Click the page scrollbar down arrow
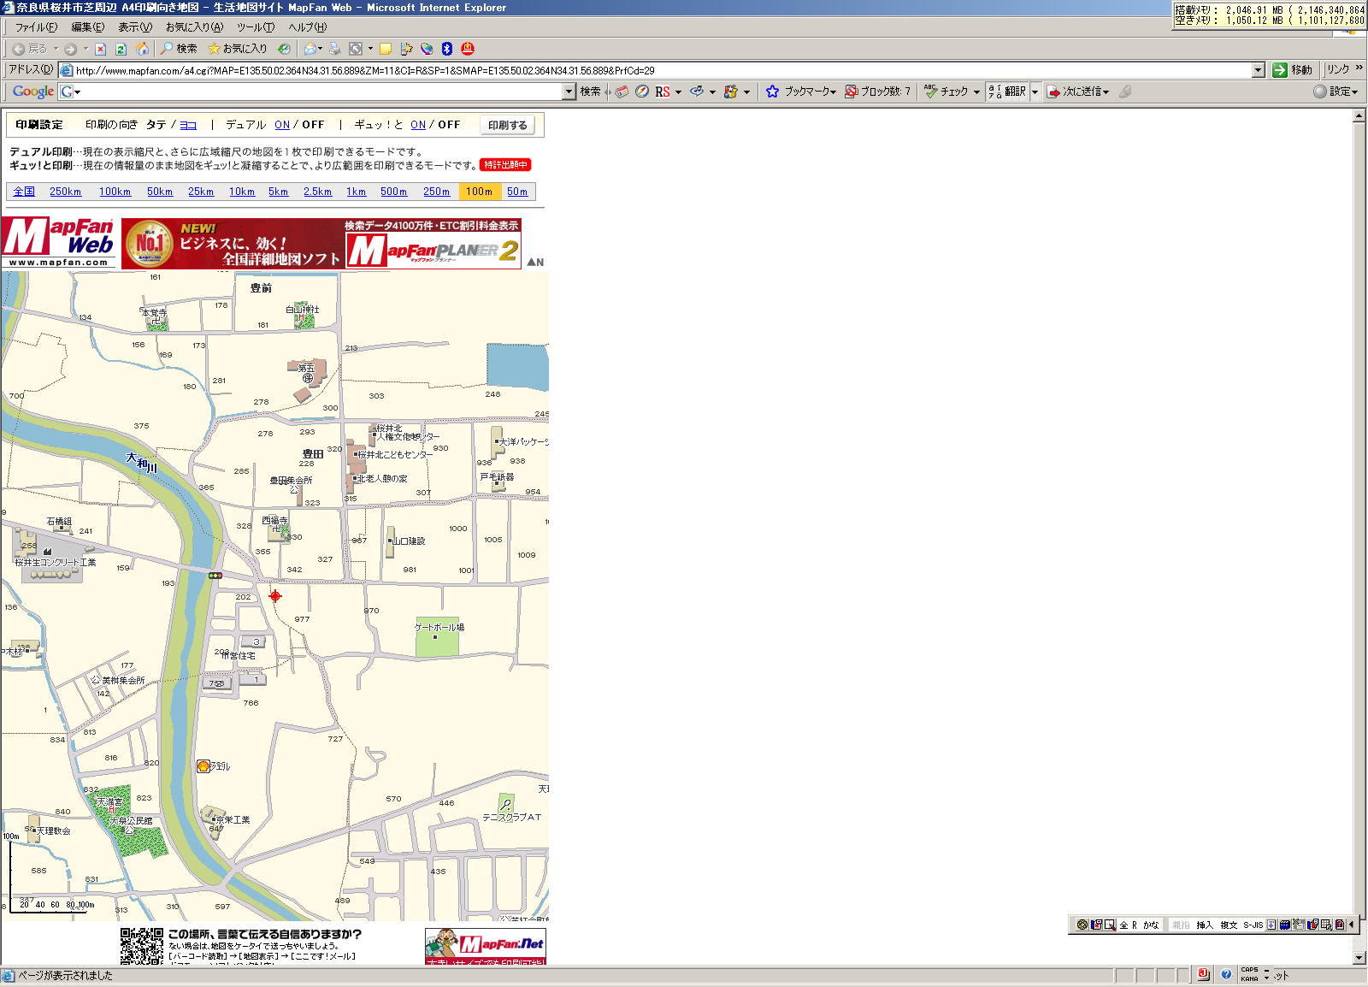 coord(1359,957)
